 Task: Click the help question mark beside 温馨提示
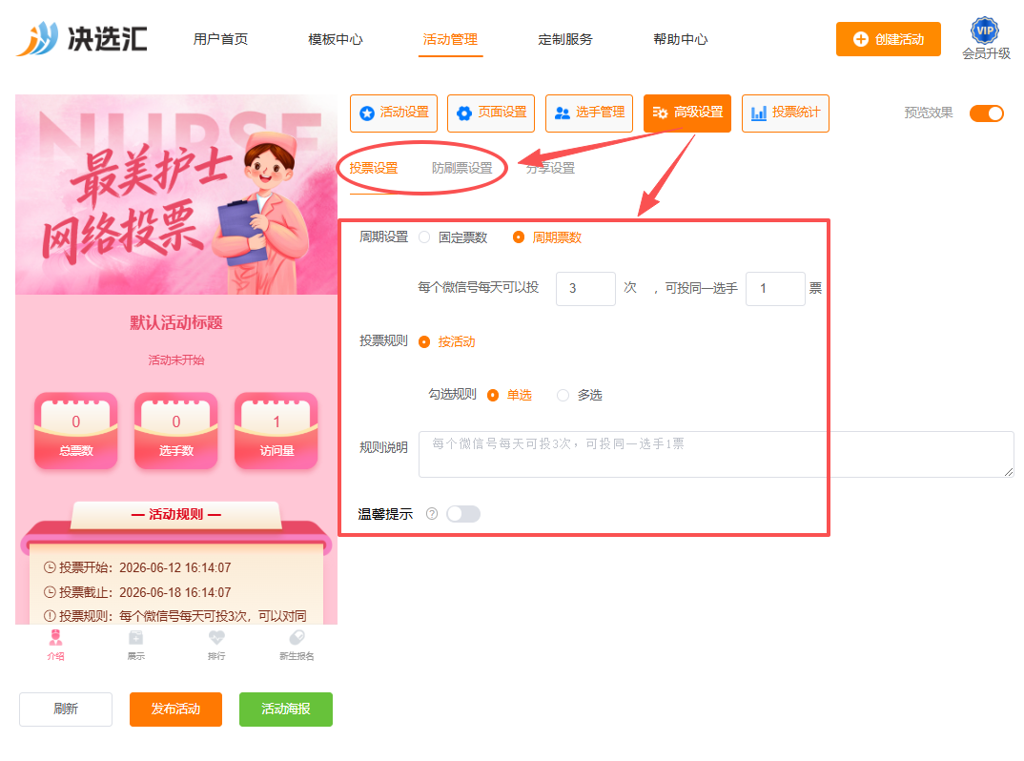(x=432, y=514)
